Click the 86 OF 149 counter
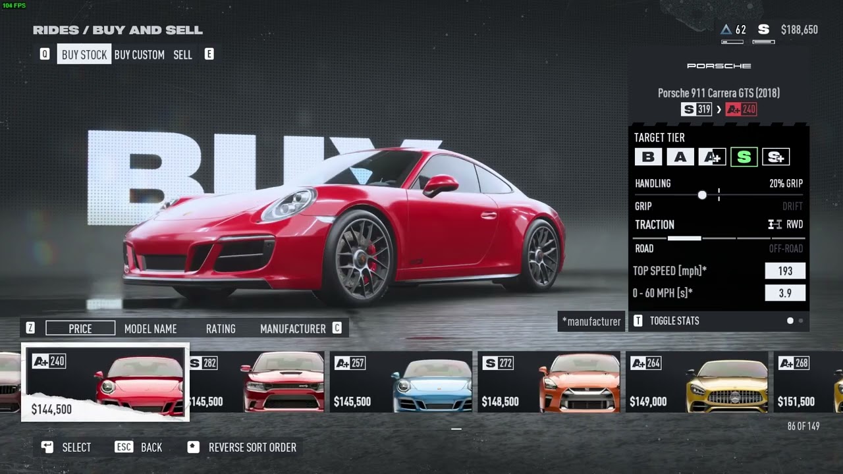The width and height of the screenshot is (843, 474). [x=803, y=426]
